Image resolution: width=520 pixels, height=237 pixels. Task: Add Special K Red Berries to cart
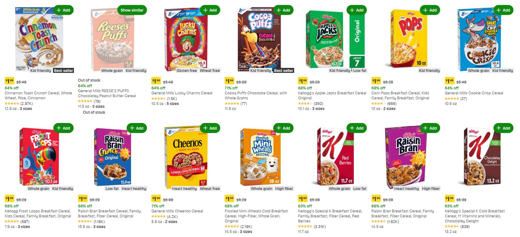click(357, 128)
